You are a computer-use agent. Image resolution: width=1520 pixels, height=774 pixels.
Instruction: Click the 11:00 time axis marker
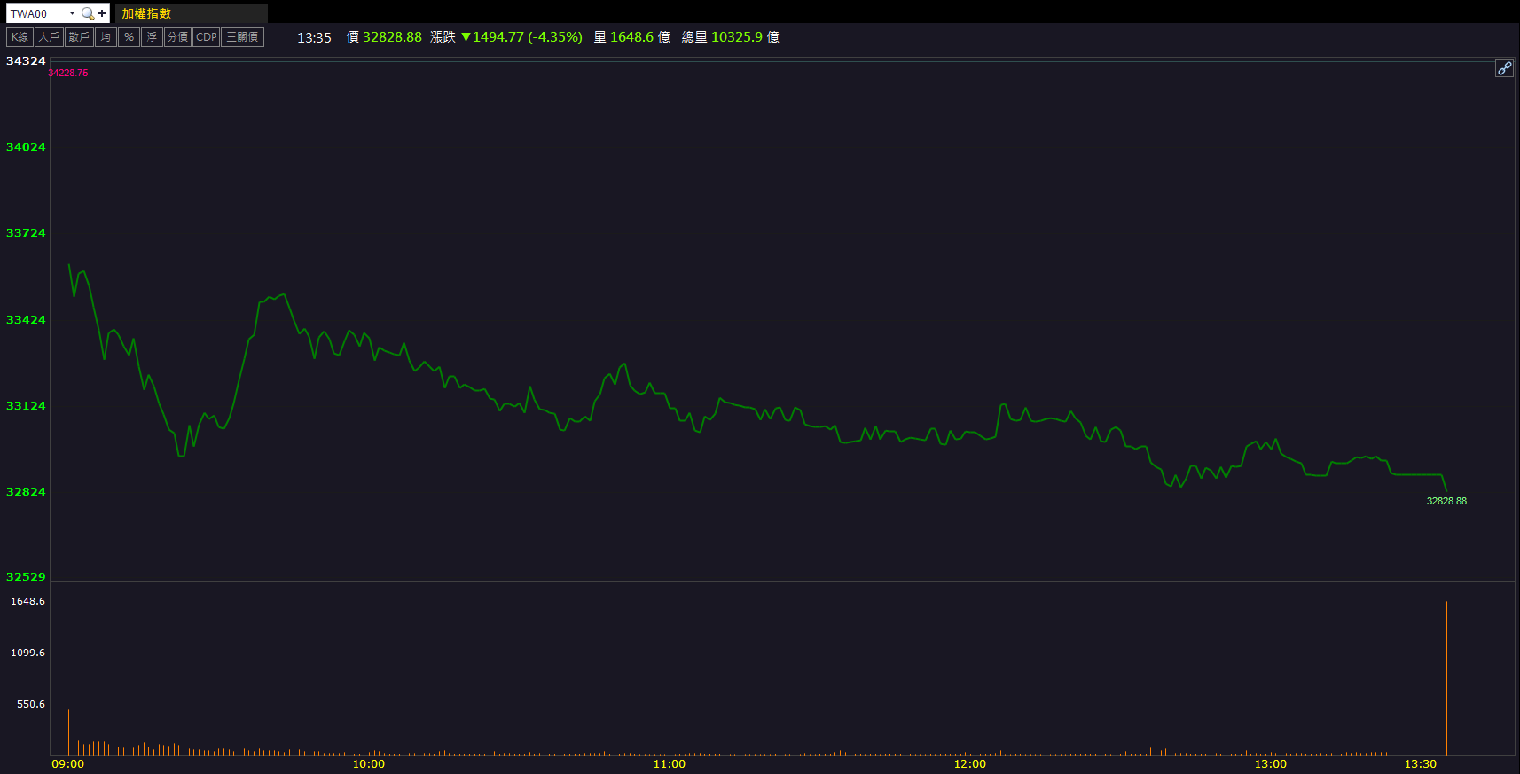(669, 763)
